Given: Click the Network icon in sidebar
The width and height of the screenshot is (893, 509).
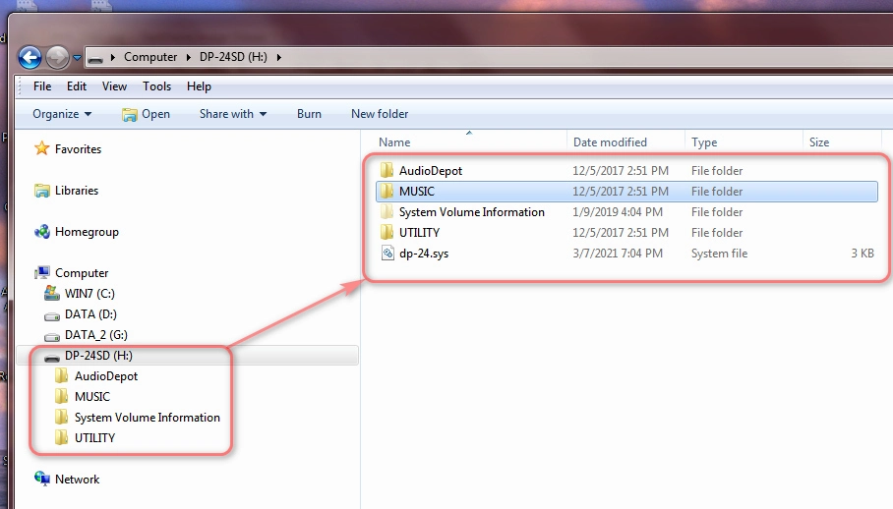Looking at the screenshot, I should [41, 480].
